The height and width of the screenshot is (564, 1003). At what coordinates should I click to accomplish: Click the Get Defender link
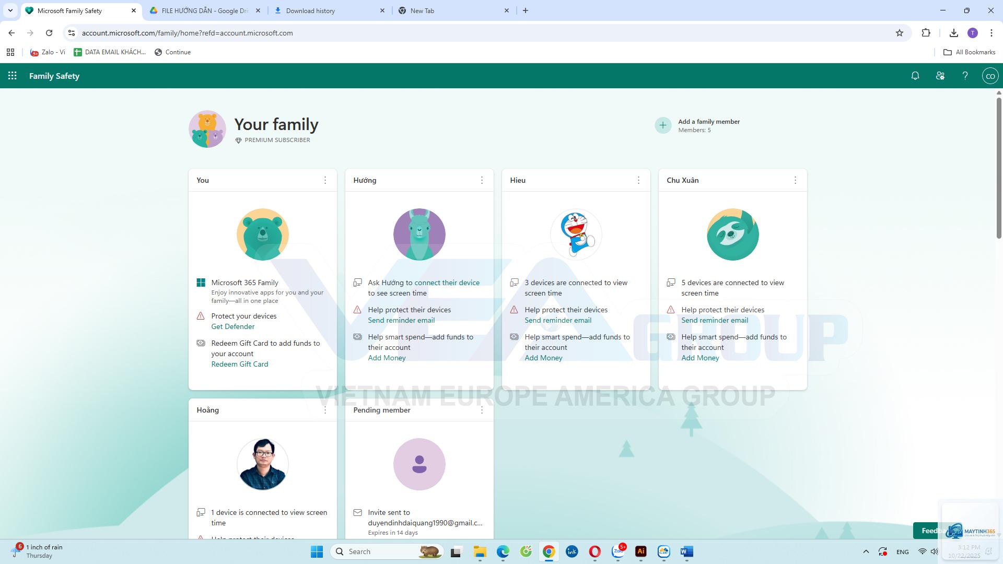[x=233, y=326]
